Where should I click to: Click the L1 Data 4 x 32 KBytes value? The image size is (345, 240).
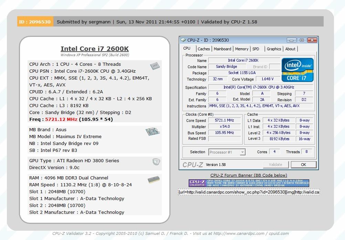tap(279, 120)
